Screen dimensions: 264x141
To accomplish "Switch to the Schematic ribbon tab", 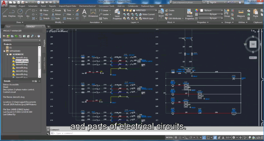I will point(33,6).
